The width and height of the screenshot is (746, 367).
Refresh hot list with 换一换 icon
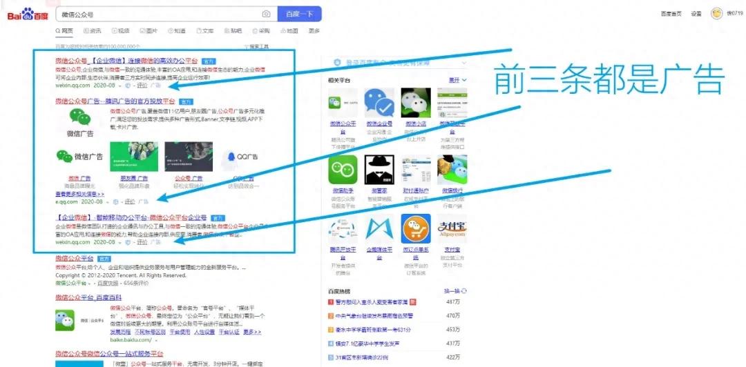455,291
